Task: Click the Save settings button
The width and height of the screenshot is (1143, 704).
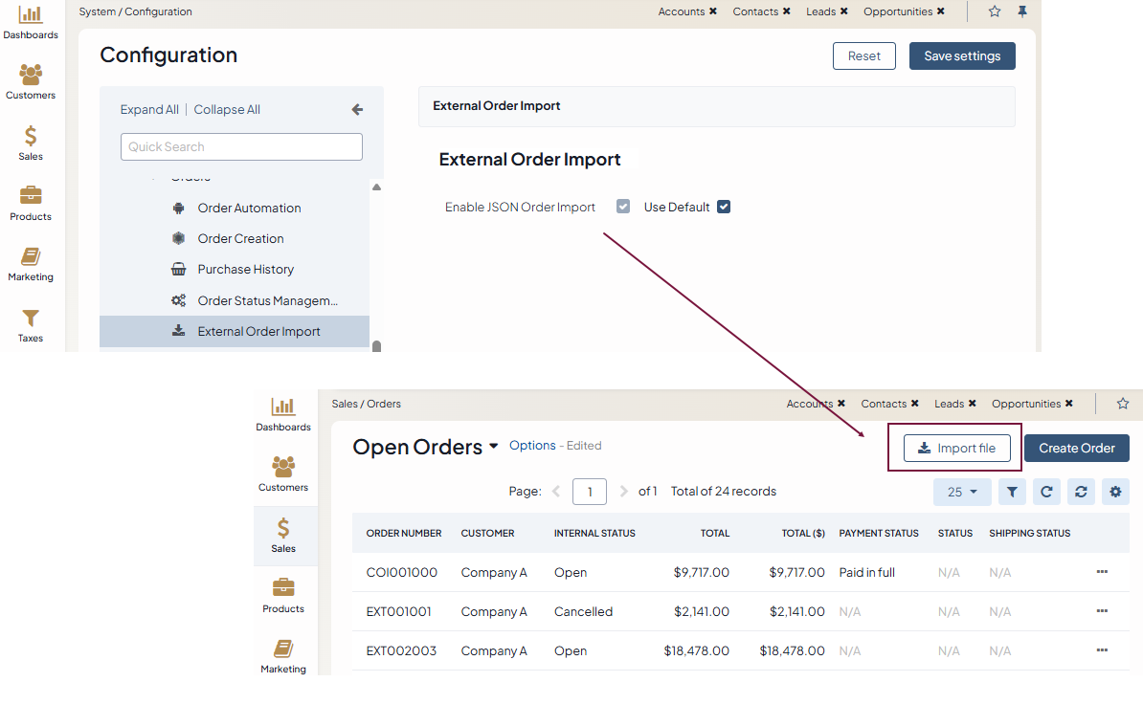Action: pyautogui.click(x=962, y=56)
